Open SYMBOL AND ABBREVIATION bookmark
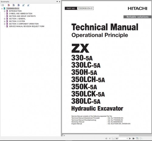 [x=21, y=14]
